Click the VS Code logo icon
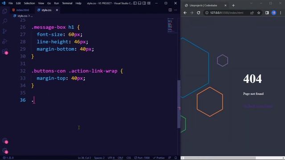Viewport: 285px width, 160px height. pos(4,3)
